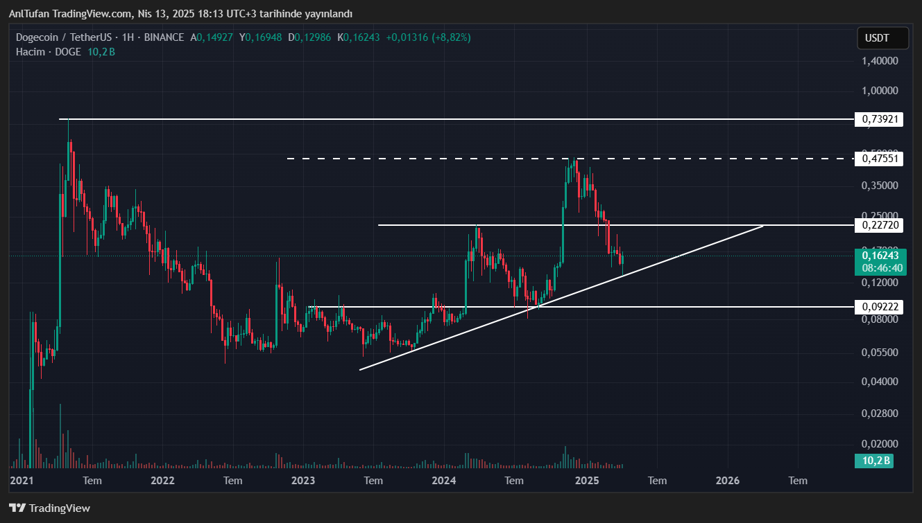922x523 pixels.
Task: Click the 0,02800 price axis tick
Action: click(x=880, y=414)
